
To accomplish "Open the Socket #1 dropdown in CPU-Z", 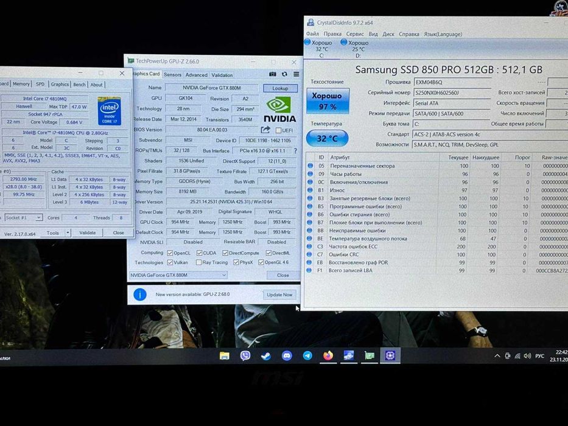I will pos(24,218).
